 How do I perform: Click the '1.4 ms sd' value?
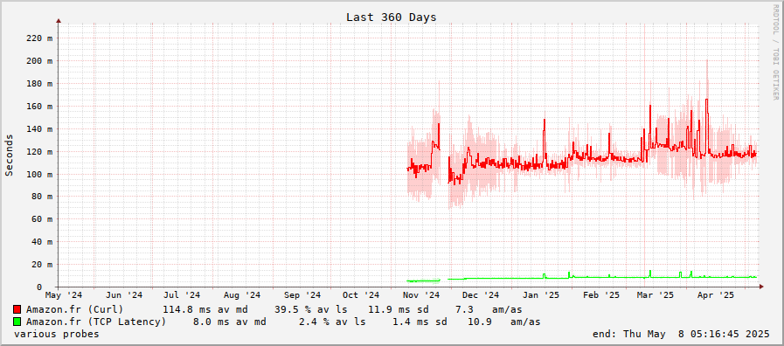coord(420,322)
